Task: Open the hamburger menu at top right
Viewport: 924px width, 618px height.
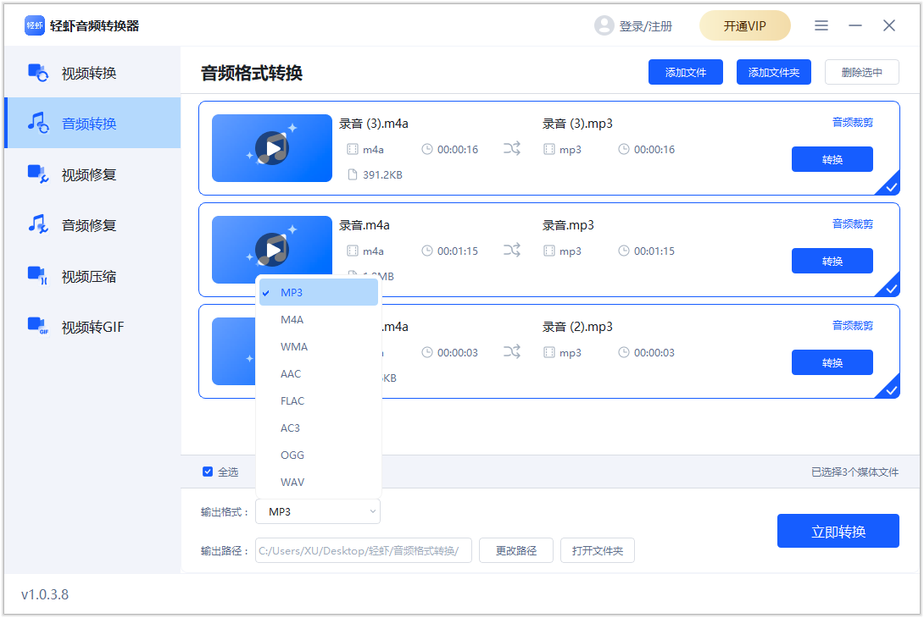Action: (821, 25)
